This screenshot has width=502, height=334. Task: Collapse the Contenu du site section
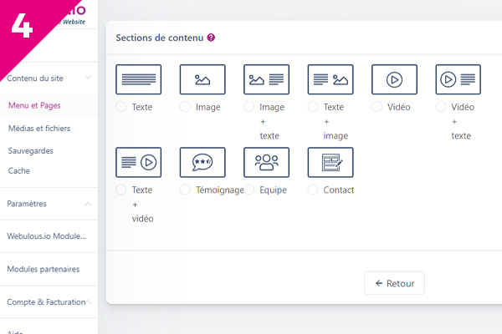tap(88, 78)
